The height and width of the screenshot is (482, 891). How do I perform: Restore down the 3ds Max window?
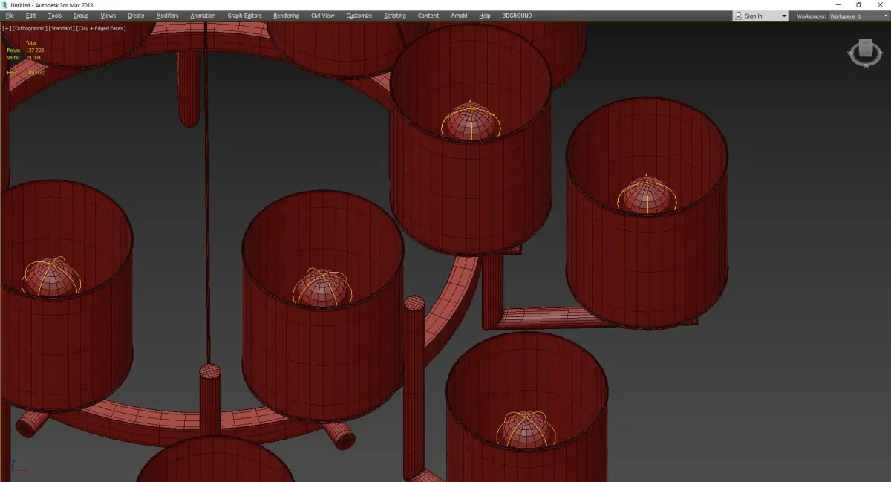click(x=859, y=5)
